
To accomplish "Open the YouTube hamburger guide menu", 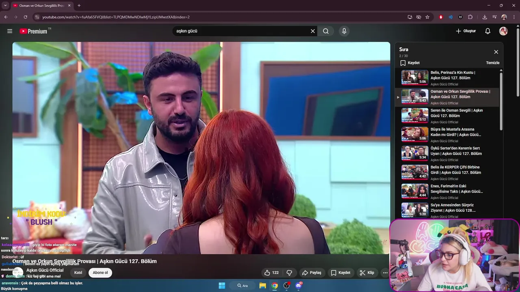I will tap(10, 31).
